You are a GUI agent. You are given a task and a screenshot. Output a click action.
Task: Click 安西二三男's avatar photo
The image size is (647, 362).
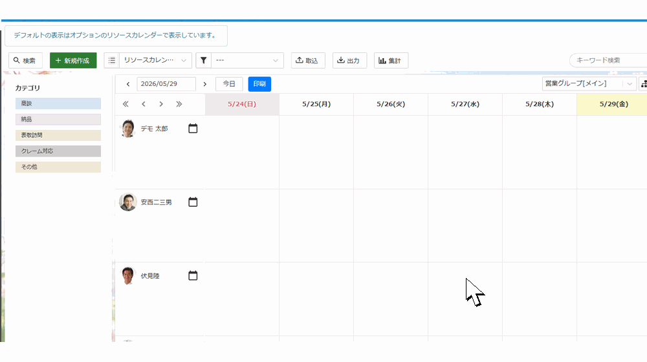pos(128,202)
